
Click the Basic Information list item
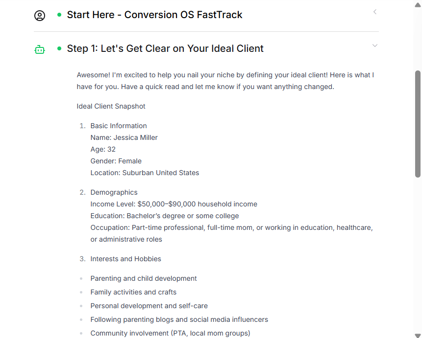click(119, 126)
